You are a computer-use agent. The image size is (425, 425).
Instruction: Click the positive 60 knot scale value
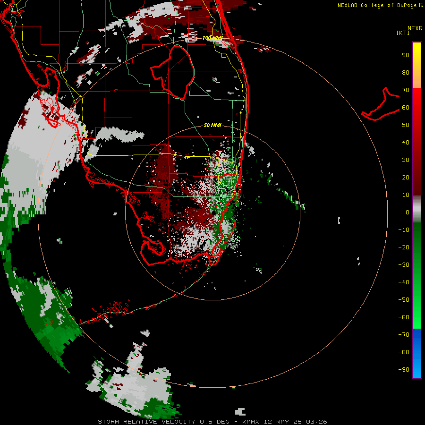pyautogui.click(x=406, y=108)
